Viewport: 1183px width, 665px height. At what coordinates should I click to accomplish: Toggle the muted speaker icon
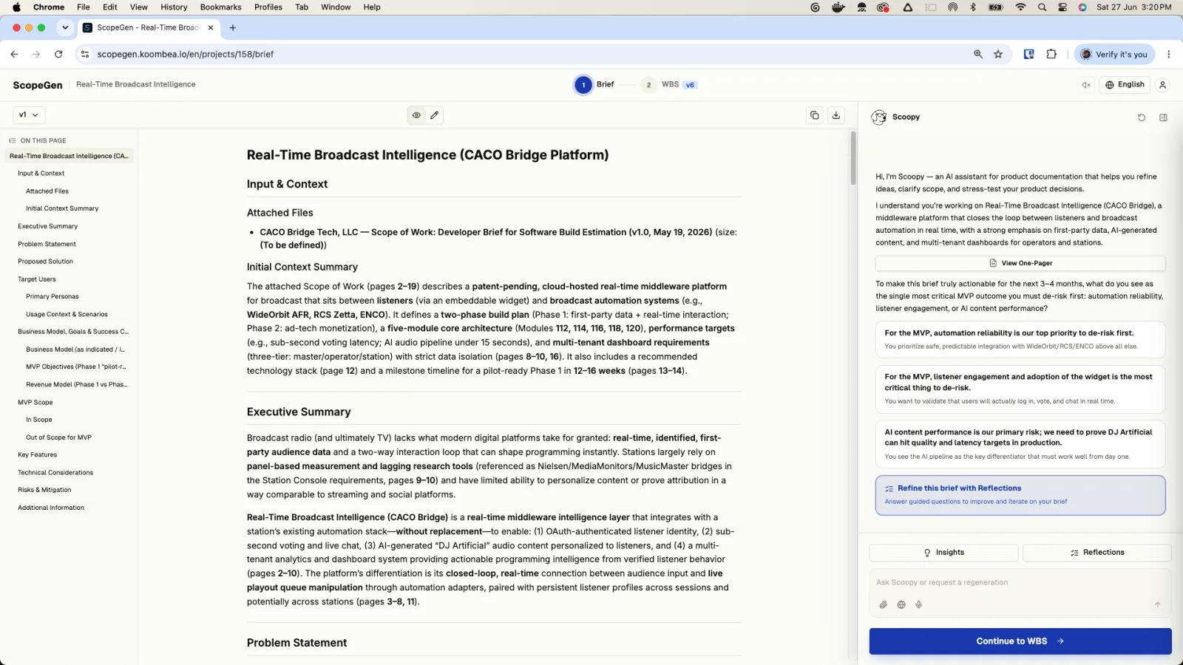coord(1086,85)
